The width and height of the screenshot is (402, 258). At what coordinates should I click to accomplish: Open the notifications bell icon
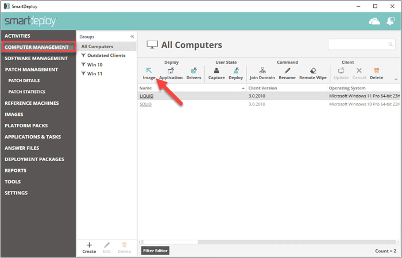point(391,21)
